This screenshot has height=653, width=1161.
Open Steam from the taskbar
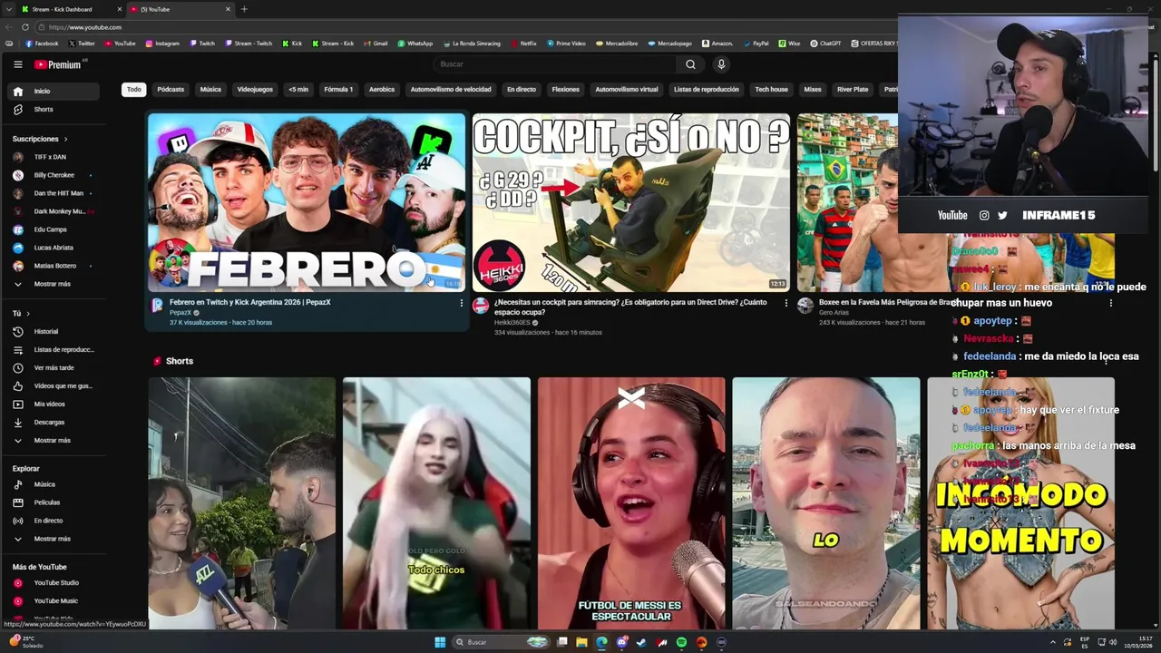point(642,642)
